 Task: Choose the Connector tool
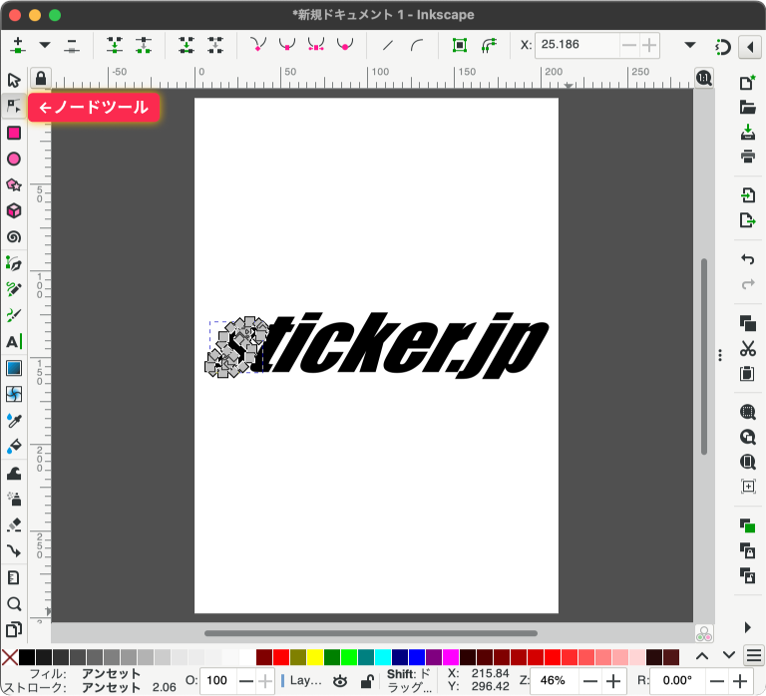(14, 551)
